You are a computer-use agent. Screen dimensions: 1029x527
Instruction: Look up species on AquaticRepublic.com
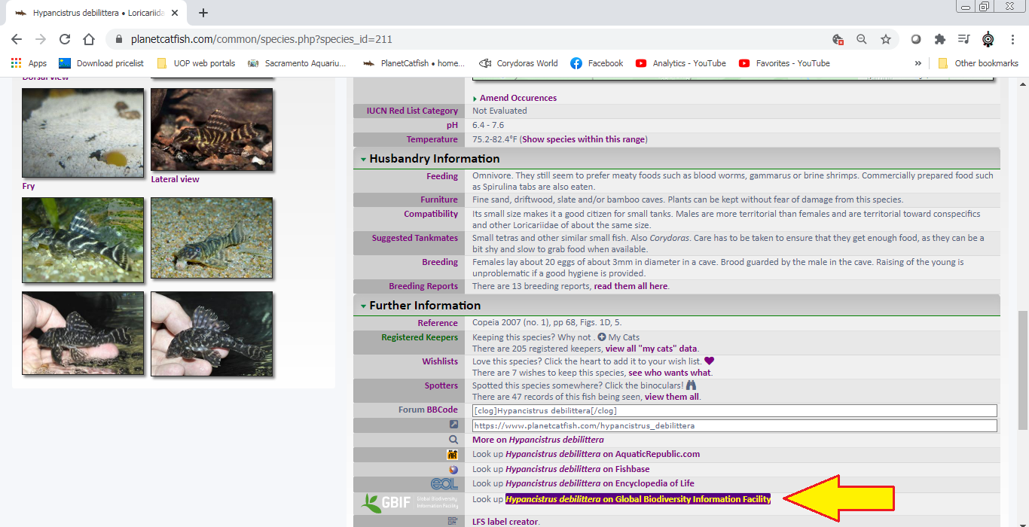(603, 454)
